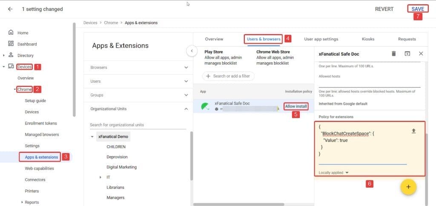This screenshot has height=206, width=436.
Task: Open Enrollment tokens in sidebar
Action: (40, 123)
